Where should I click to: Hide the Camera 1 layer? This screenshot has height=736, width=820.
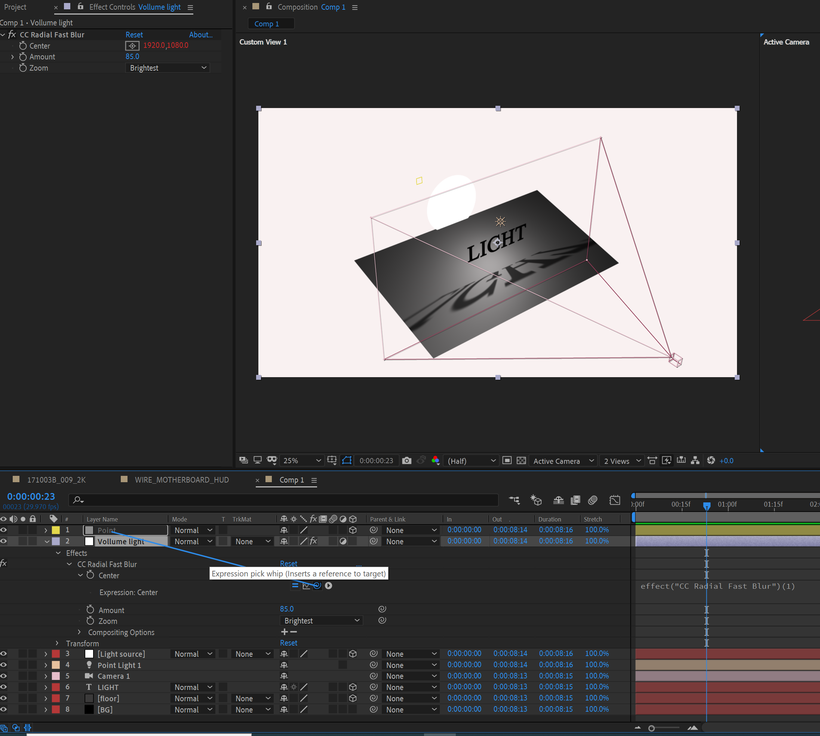4,676
